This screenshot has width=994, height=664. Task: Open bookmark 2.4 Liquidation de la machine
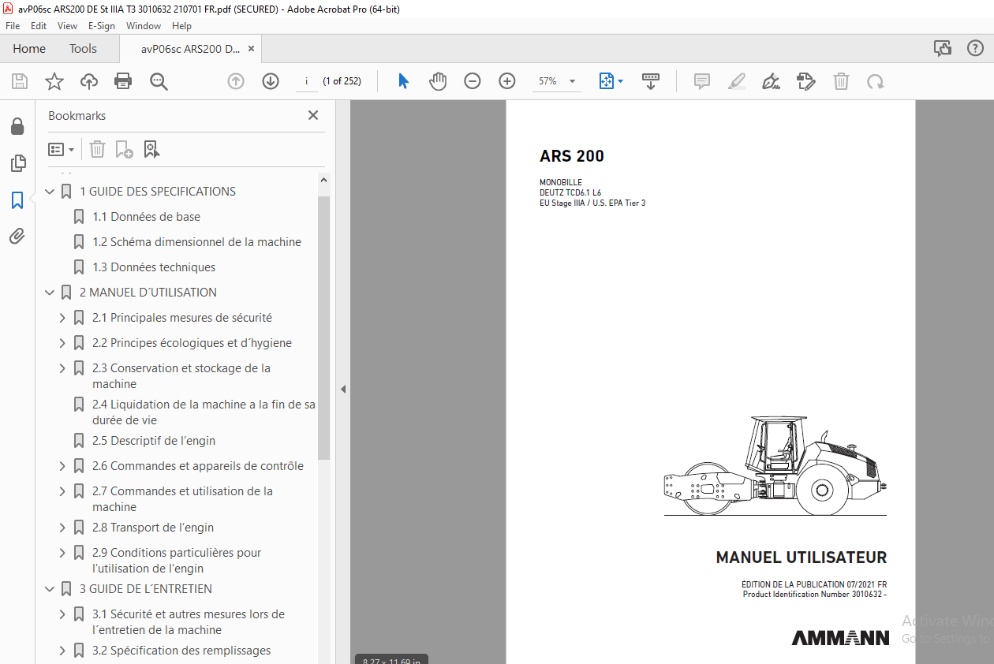pos(204,412)
